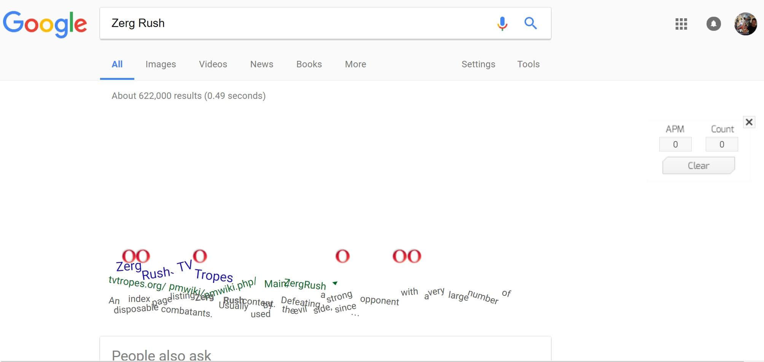The width and height of the screenshot is (764, 362).
Task: Open the notifications bell
Action: 713,24
